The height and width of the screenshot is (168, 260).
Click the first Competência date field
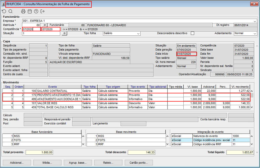tap(32, 29)
